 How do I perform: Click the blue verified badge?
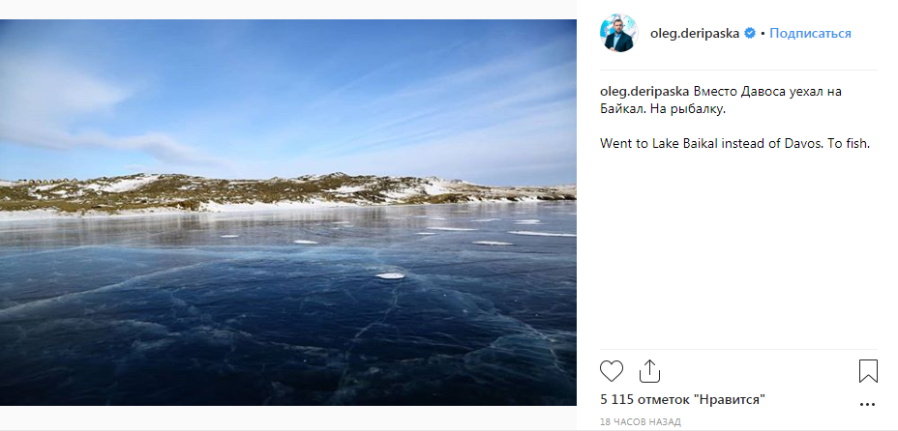(750, 34)
